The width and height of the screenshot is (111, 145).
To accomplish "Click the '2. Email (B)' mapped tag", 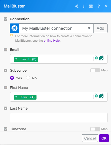I will 26,59.
